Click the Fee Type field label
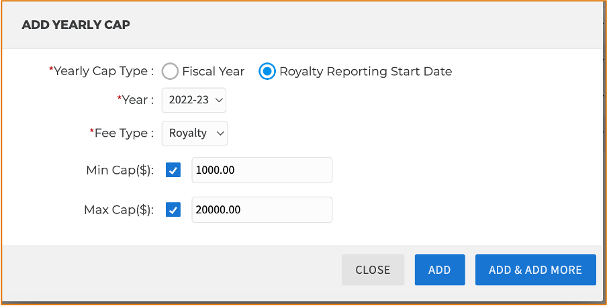607x306 pixels. tap(122, 134)
